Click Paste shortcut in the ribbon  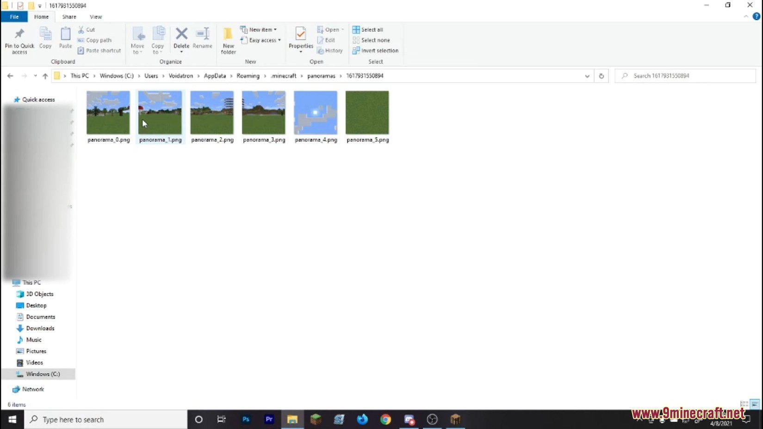[99, 51]
